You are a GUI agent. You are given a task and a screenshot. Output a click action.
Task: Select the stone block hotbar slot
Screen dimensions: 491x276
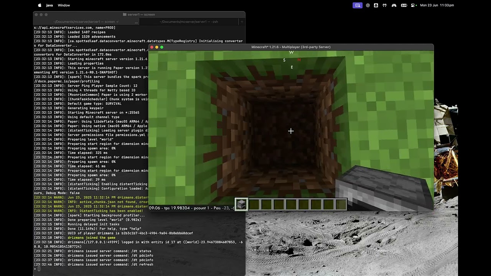(x=242, y=205)
